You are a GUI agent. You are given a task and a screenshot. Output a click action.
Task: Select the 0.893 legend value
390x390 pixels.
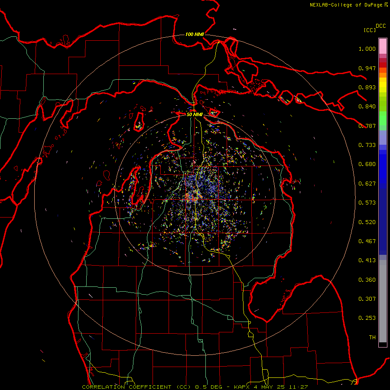click(x=367, y=87)
